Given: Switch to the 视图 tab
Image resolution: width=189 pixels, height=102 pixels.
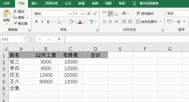Looking at the screenshot, I should pos(108,3).
